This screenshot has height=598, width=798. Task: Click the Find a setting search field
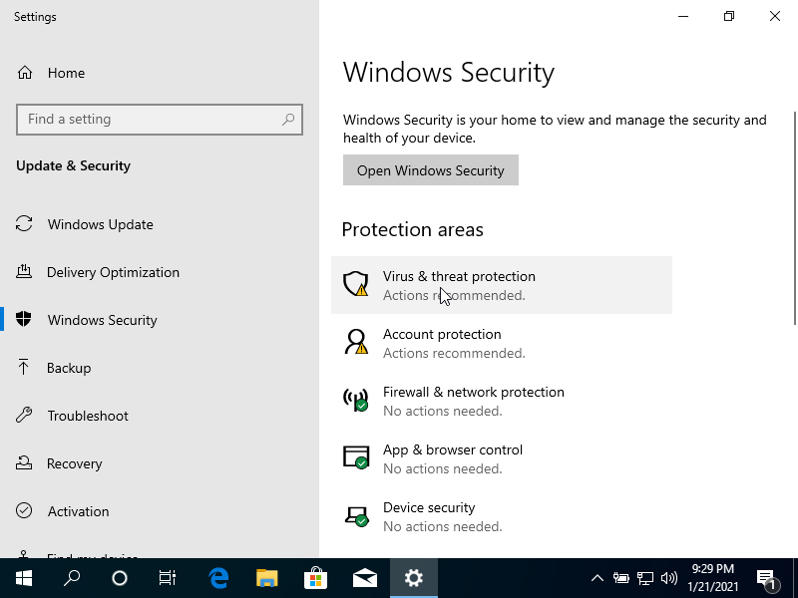click(160, 120)
